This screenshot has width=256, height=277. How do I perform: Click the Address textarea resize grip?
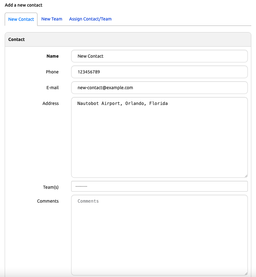click(x=246, y=175)
